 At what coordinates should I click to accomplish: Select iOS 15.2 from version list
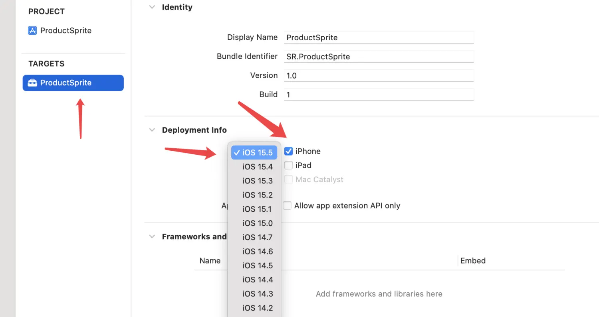[x=257, y=195]
